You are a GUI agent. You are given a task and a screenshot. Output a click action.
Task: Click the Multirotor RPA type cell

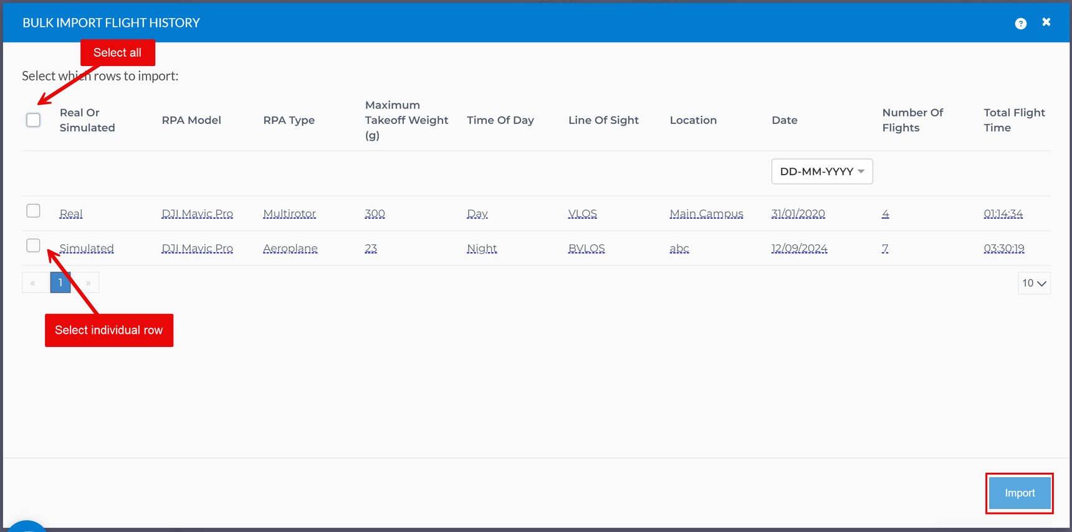pyautogui.click(x=289, y=214)
